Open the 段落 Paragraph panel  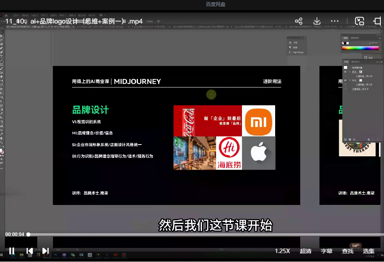[293, 47]
